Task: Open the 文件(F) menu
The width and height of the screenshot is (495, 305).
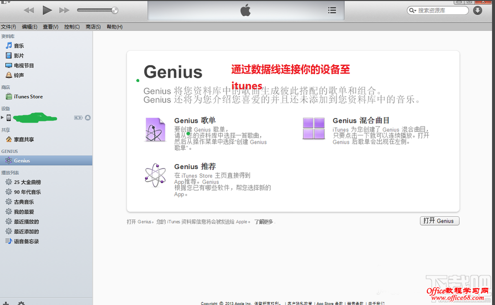Action: 8,27
